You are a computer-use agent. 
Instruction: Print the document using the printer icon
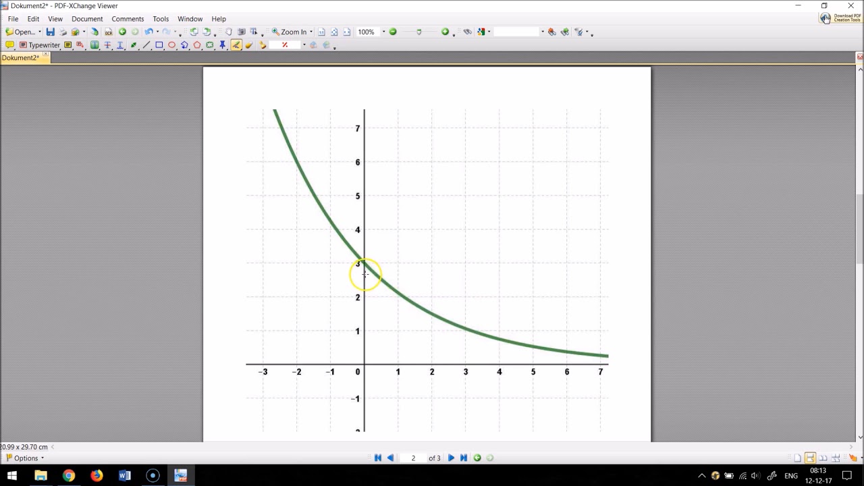point(63,32)
